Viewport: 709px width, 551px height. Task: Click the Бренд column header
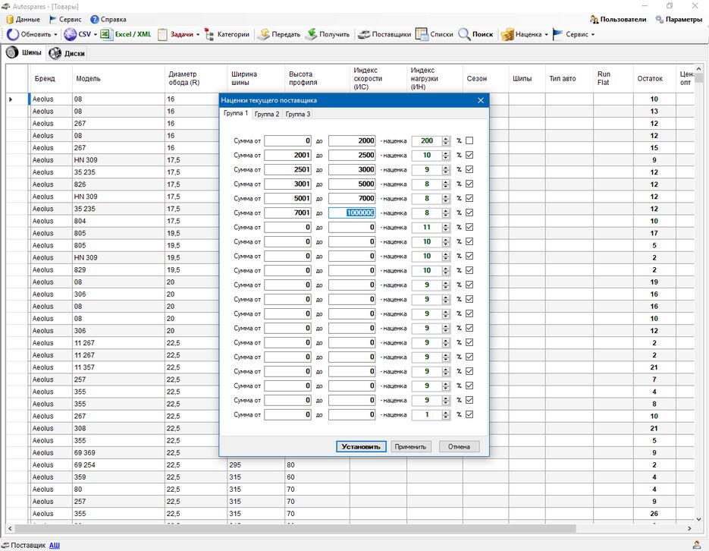click(x=51, y=79)
